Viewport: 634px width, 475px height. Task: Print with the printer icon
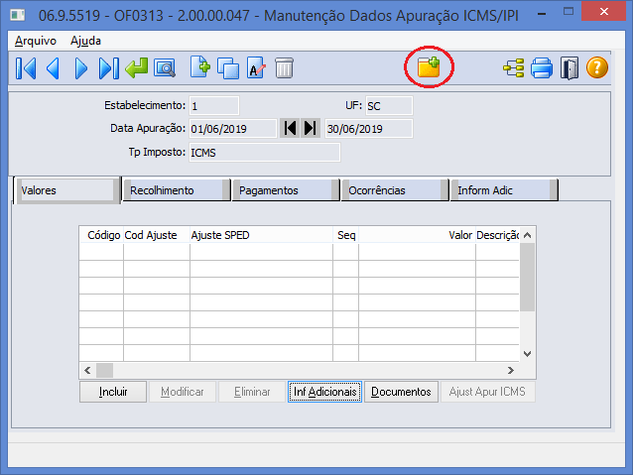click(542, 67)
